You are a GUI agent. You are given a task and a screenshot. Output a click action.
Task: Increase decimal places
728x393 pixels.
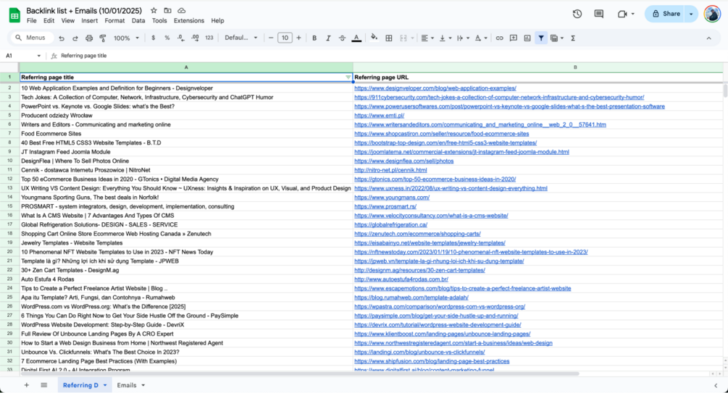[195, 38]
